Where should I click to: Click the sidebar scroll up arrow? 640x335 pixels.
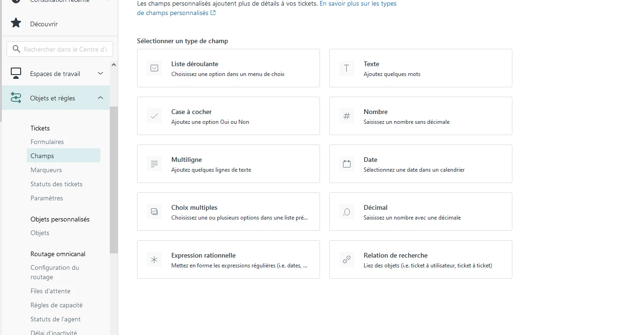tap(114, 65)
